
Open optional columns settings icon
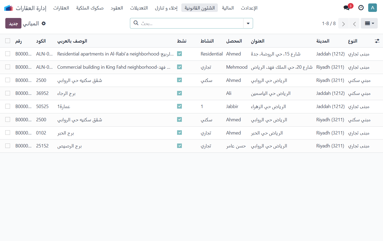click(377, 41)
